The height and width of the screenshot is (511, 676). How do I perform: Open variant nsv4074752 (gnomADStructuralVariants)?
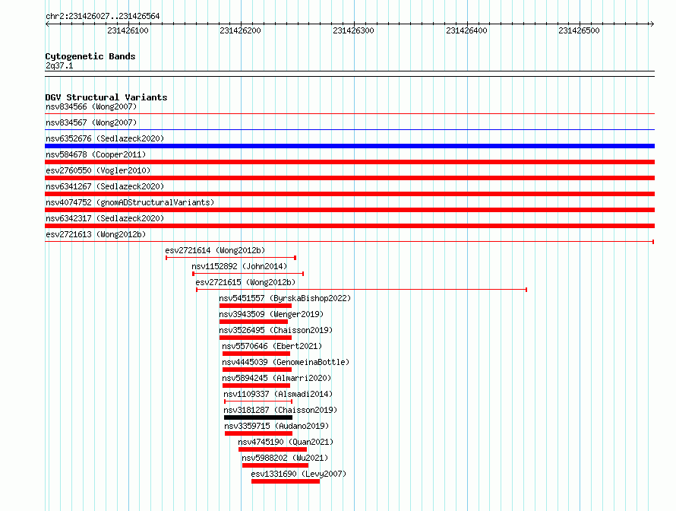[x=130, y=202]
